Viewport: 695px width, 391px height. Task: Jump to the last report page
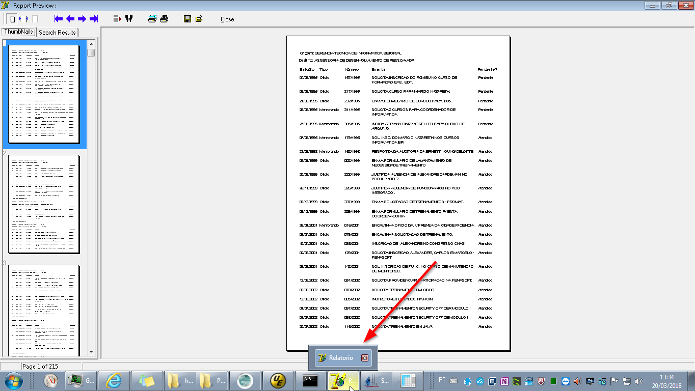point(94,19)
